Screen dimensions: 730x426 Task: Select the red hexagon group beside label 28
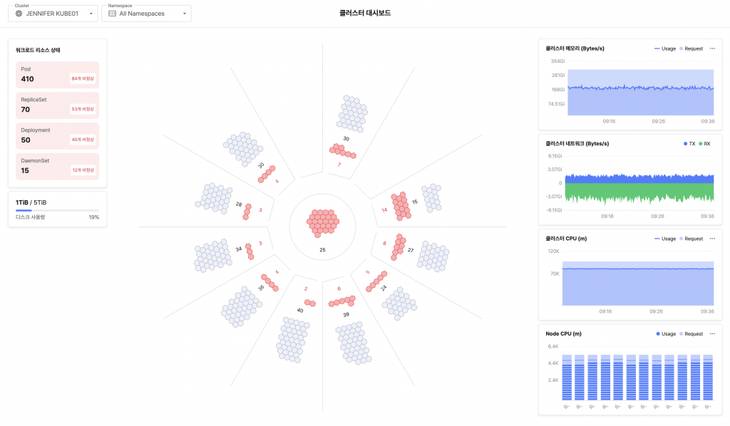click(247, 212)
